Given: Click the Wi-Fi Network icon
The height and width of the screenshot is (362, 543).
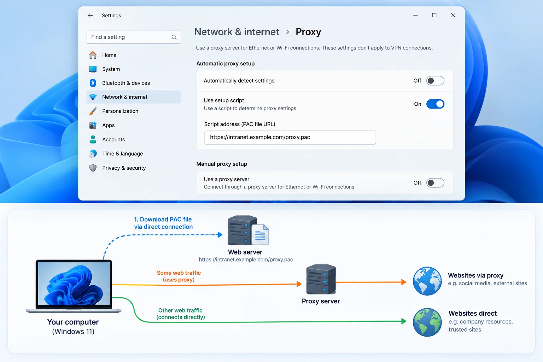Looking at the screenshot, I should (93, 97).
